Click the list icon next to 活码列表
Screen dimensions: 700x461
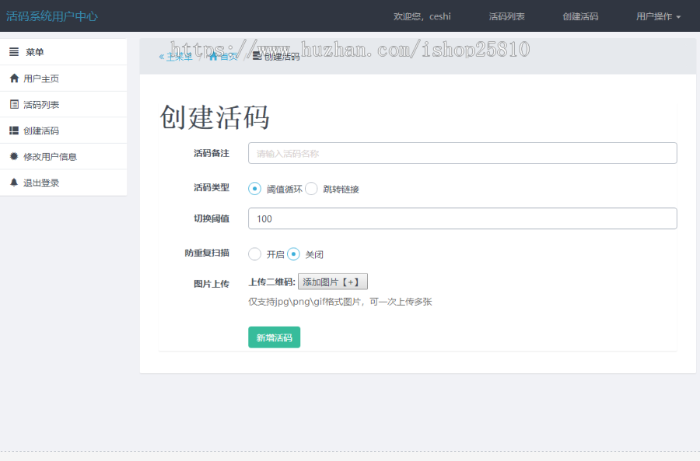14,103
